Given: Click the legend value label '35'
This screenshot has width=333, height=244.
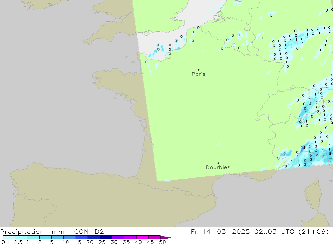Looking at the screenshot, I should click(x=126, y=242).
